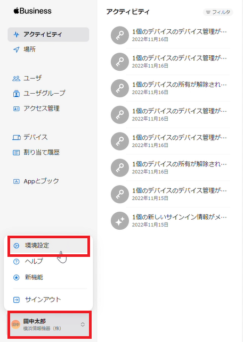Choose 環境設定 from the popup menu

pyautogui.click(x=48, y=246)
